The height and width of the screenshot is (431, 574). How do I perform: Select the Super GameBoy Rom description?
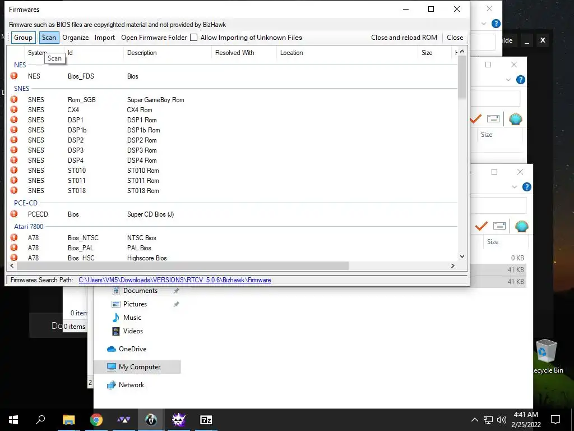[156, 100]
